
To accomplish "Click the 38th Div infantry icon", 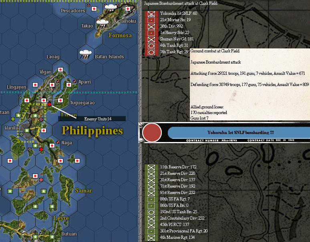I will pyautogui.click(x=151, y=26).
